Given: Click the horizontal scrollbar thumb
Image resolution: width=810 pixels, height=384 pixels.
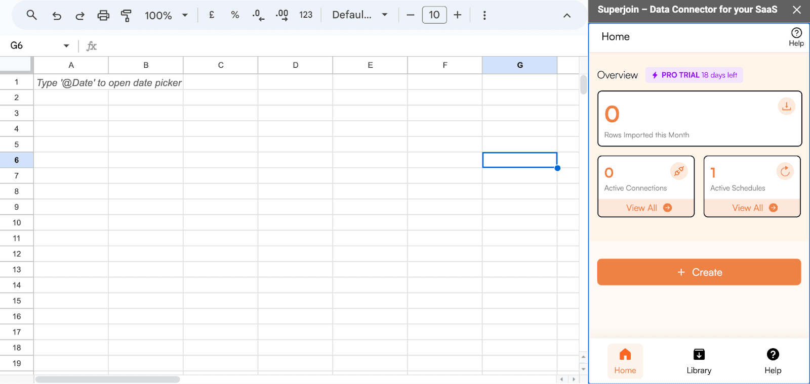Looking at the screenshot, I should 107,379.
